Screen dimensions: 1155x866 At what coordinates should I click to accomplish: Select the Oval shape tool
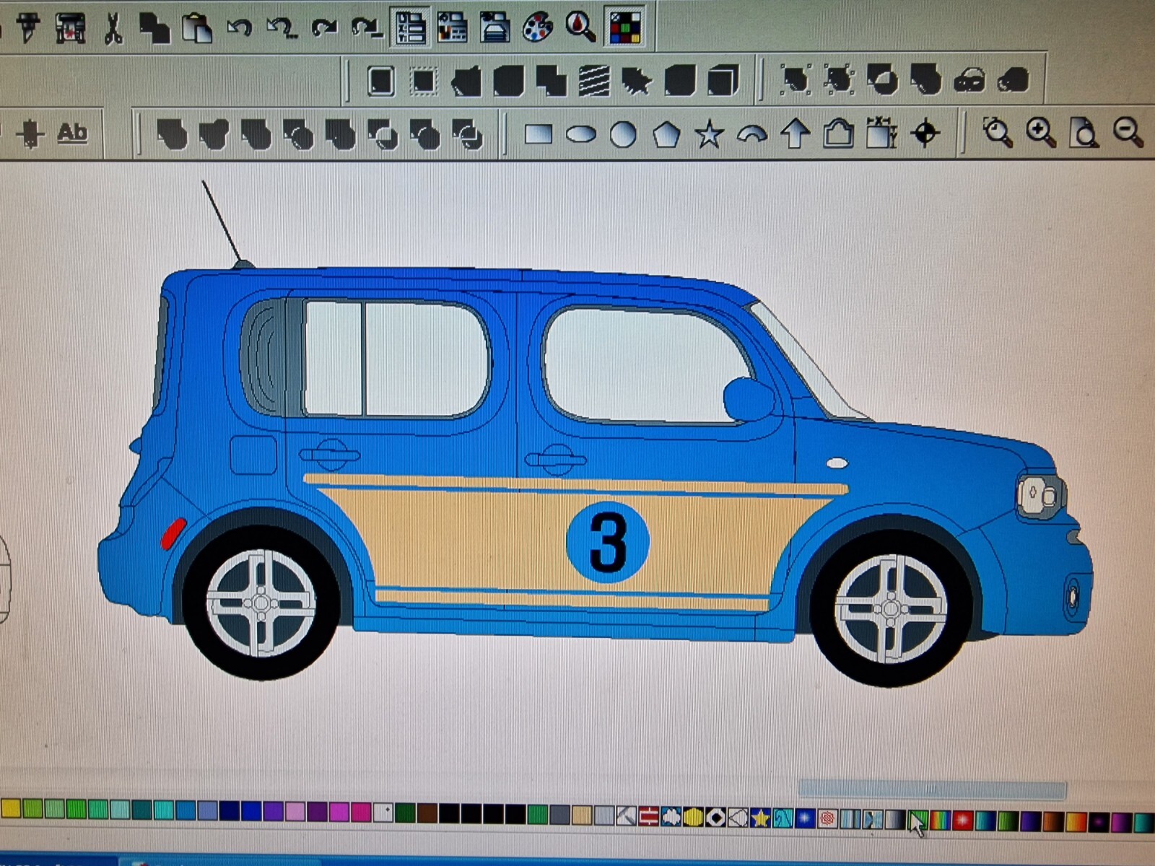580,134
